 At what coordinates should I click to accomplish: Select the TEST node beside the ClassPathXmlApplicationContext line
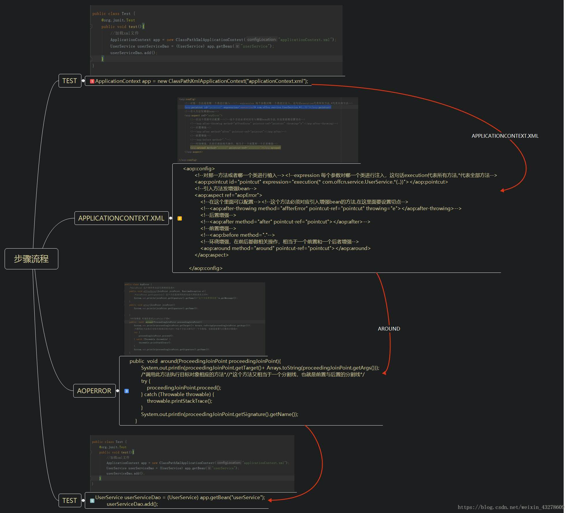[70, 81]
